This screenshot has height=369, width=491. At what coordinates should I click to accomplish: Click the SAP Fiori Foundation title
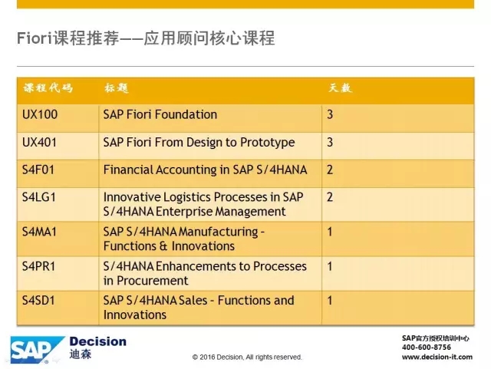160,114
